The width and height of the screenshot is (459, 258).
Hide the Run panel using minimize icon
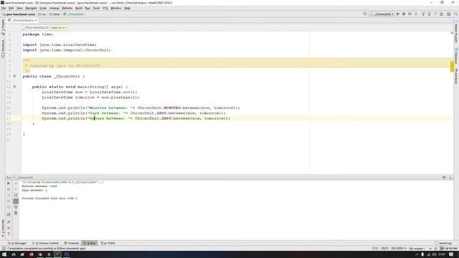click(450, 177)
